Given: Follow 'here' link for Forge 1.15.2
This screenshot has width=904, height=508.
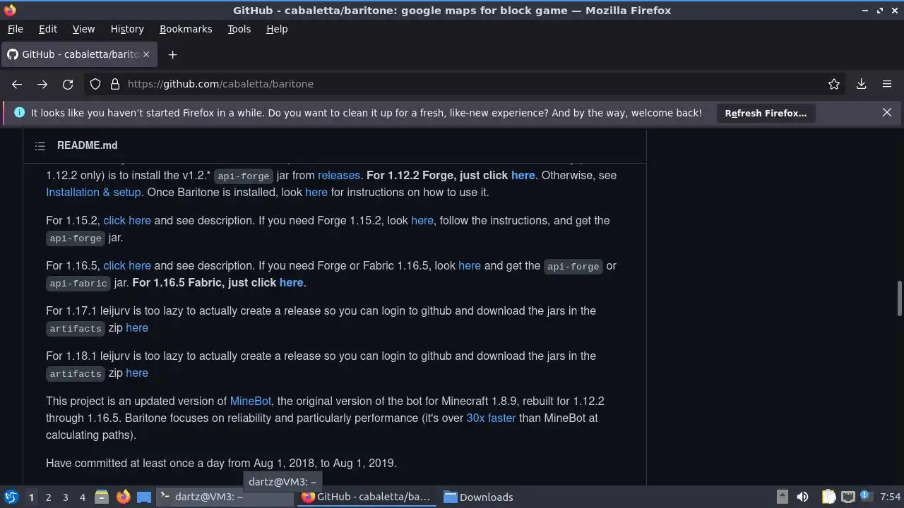Looking at the screenshot, I should (x=422, y=220).
